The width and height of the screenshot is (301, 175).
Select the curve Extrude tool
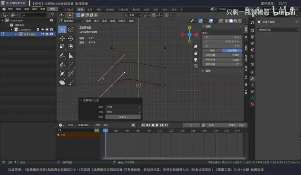[71, 65]
